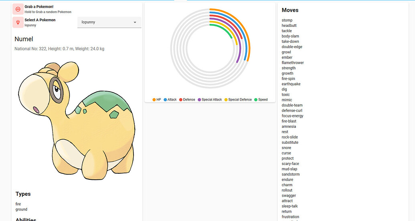Click the 'strength' move
The height and width of the screenshot is (221, 415).
(x=288, y=68)
